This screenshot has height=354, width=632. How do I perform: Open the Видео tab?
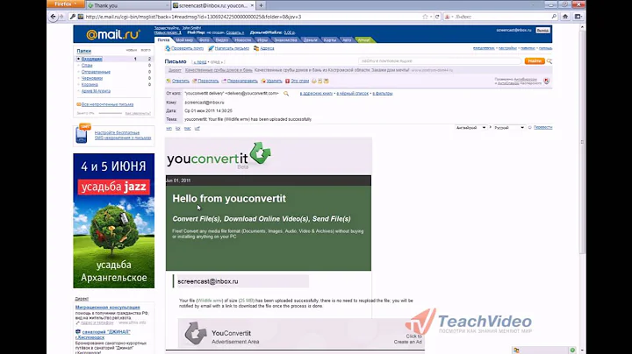(222, 39)
